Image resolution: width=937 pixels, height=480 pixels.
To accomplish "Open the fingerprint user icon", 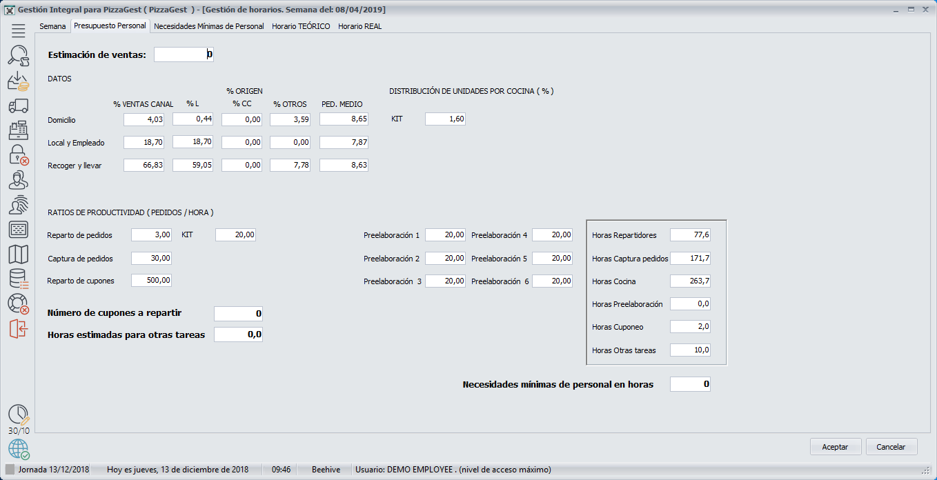I will pyautogui.click(x=19, y=205).
